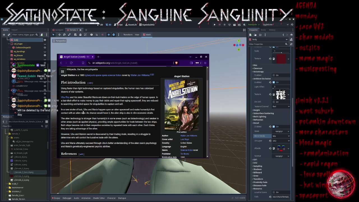
Task: Toggle visibility of the body node
Action: [x=45, y=40]
